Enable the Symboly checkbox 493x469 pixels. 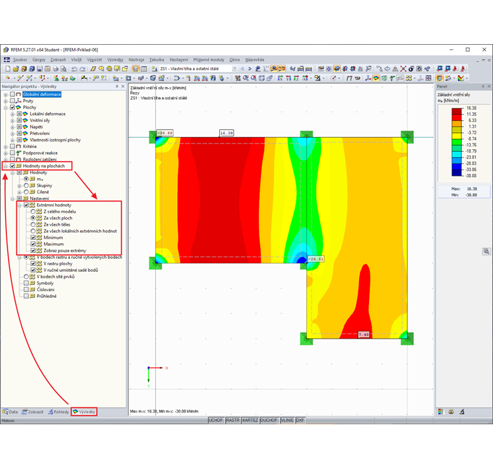[x=26, y=283]
